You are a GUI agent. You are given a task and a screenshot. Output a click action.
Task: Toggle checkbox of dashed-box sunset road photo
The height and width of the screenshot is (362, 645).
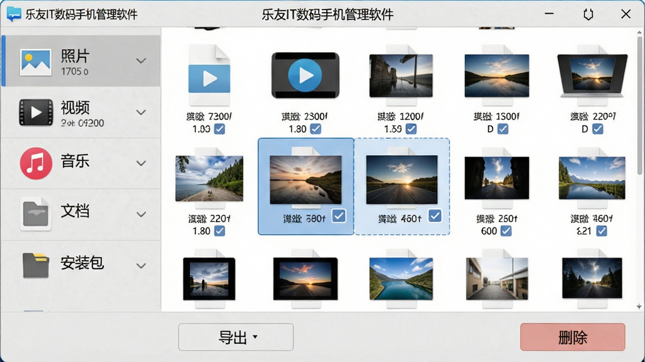tap(435, 216)
